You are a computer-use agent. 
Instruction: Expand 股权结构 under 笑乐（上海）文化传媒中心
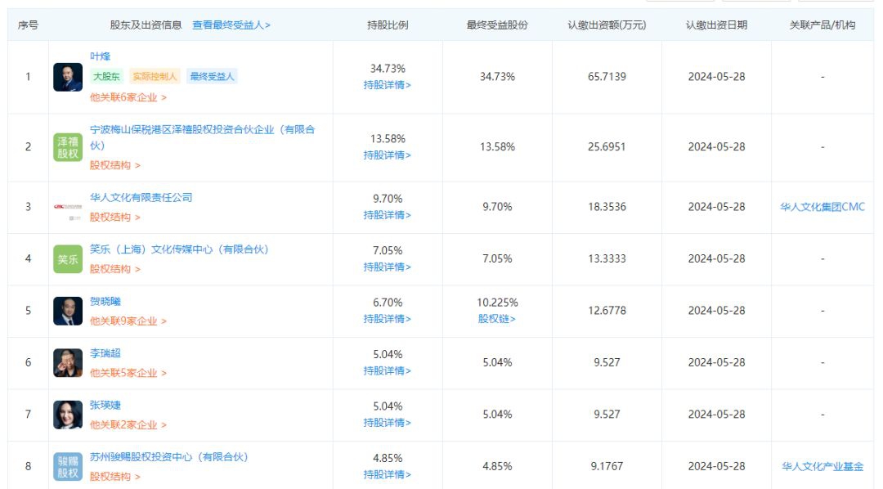115,269
